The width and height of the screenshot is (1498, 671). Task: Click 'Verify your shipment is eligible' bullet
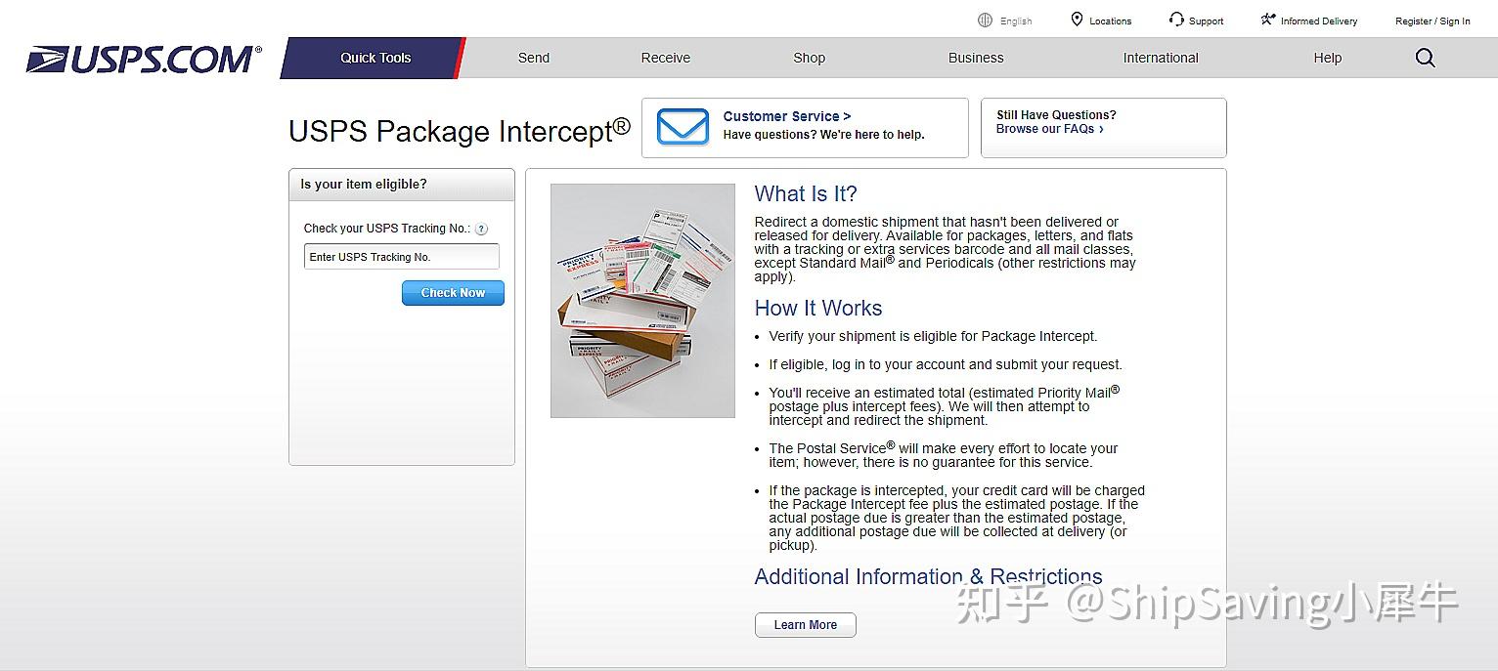(933, 336)
